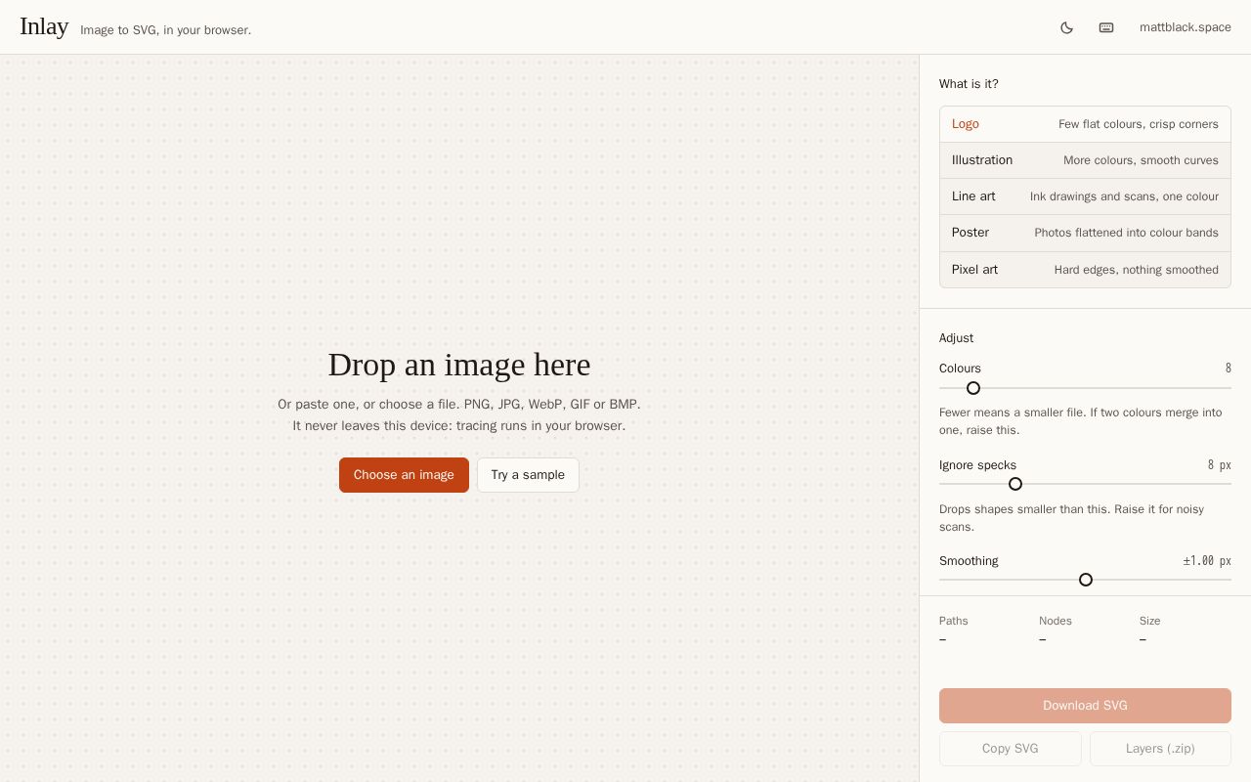Viewport: 1251px width, 782px height.
Task: Click the Smoothing slider handle
Action: click(x=1086, y=580)
